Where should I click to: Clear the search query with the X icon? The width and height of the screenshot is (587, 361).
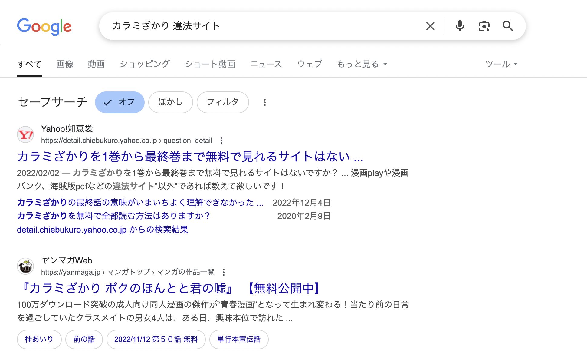pyautogui.click(x=430, y=26)
